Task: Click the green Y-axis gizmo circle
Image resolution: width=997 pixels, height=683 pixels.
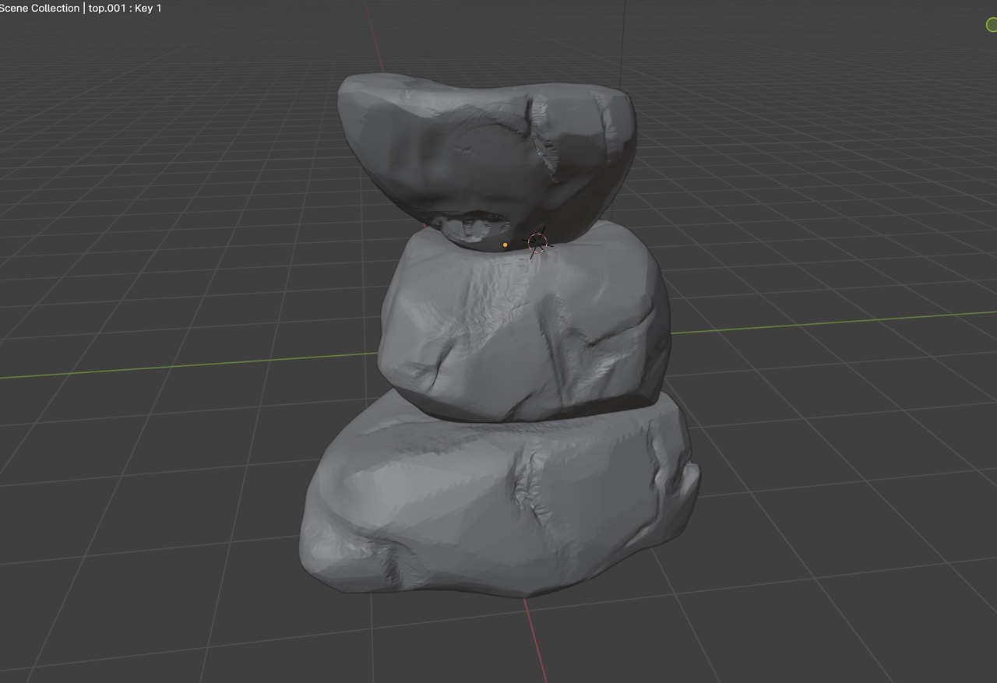Action: (992, 25)
